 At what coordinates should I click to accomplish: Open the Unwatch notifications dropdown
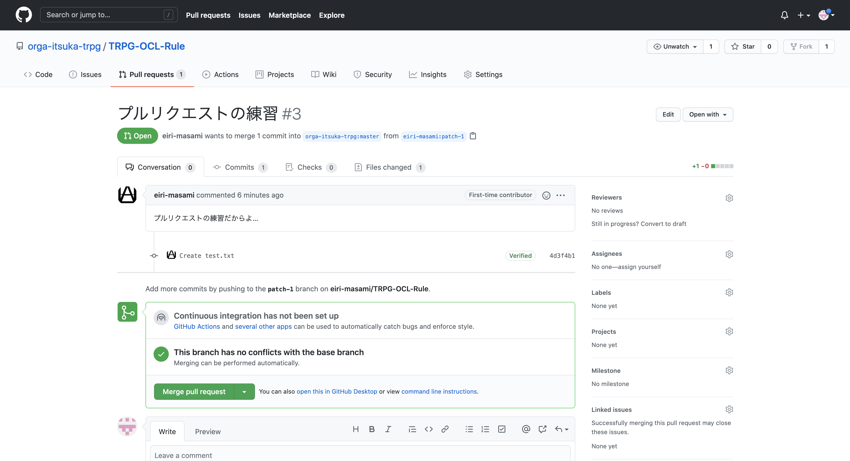pyautogui.click(x=675, y=47)
